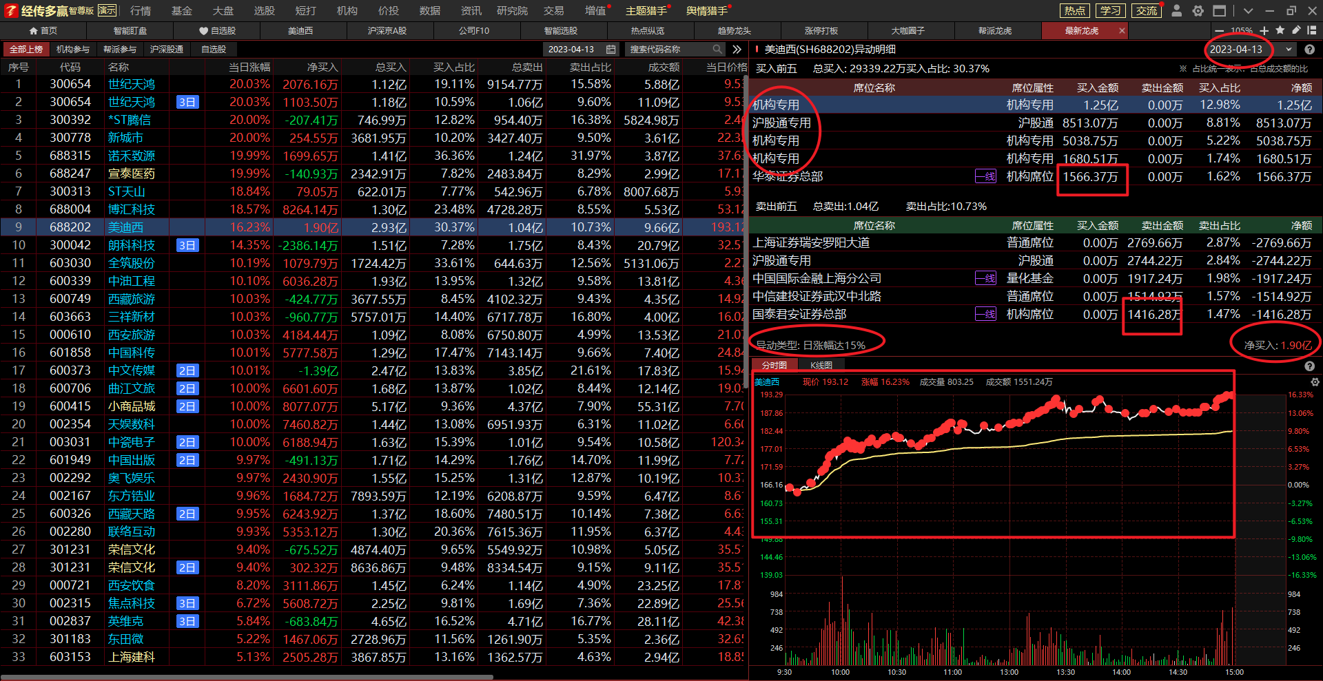Screen dimensions: 1323x681
Task: Click the pencil edit icon
Action: pos(1296,30)
